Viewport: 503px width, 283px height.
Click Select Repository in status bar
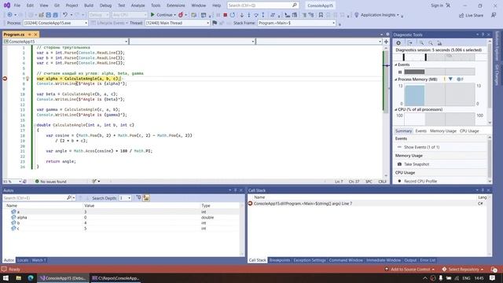(463, 269)
